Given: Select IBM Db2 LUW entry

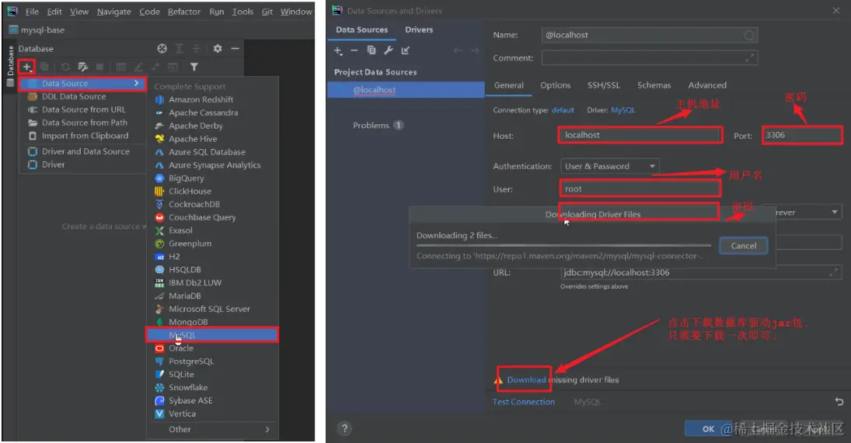Looking at the screenshot, I should (212, 282).
